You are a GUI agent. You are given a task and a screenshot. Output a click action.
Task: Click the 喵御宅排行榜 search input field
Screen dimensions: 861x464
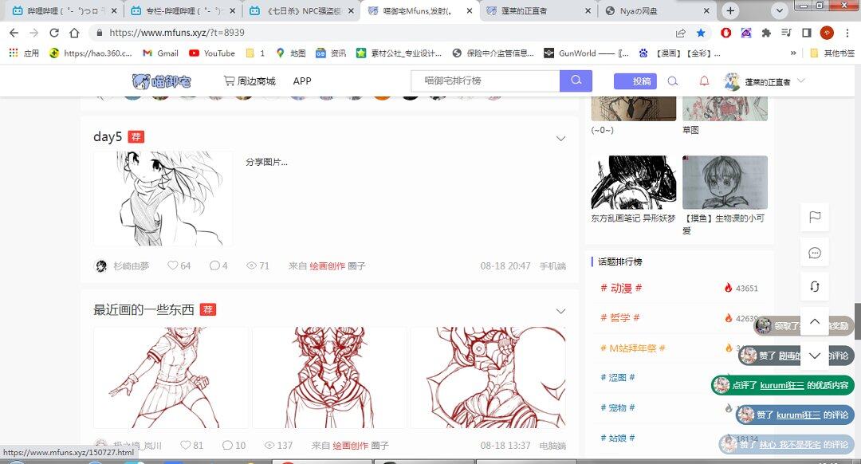(485, 81)
